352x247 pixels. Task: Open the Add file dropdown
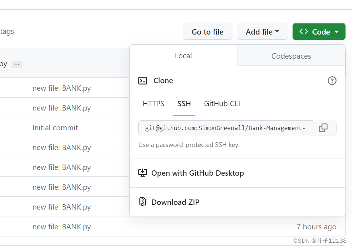(262, 31)
